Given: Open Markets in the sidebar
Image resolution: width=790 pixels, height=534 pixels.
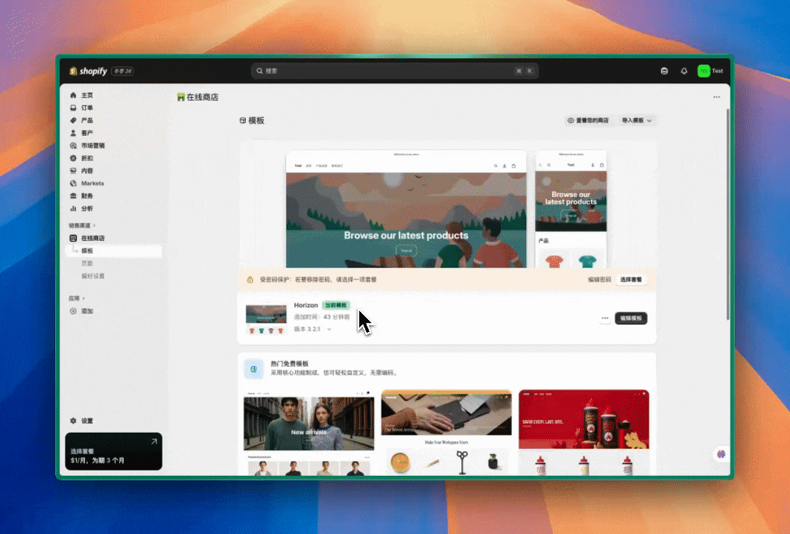Looking at the screenshot, I should point(92,183).
